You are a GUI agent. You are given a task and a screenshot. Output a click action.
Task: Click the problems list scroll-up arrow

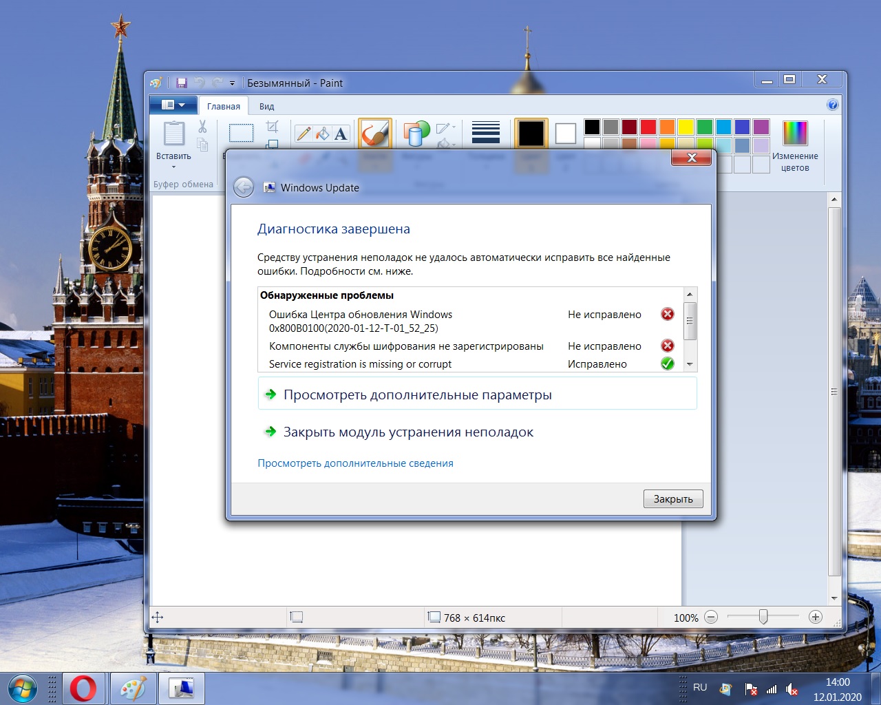click(x=690, y=295)
